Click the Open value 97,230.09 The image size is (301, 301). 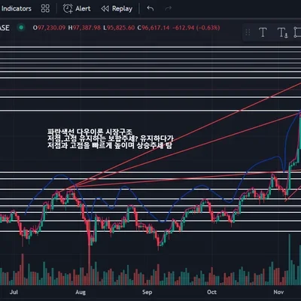point(51,28)
